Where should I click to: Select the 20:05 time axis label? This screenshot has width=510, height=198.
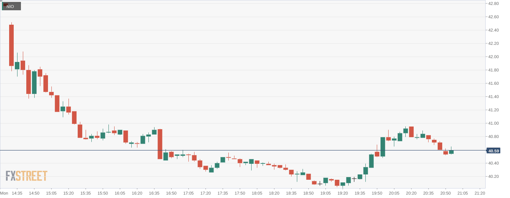(x=394, y=193)
